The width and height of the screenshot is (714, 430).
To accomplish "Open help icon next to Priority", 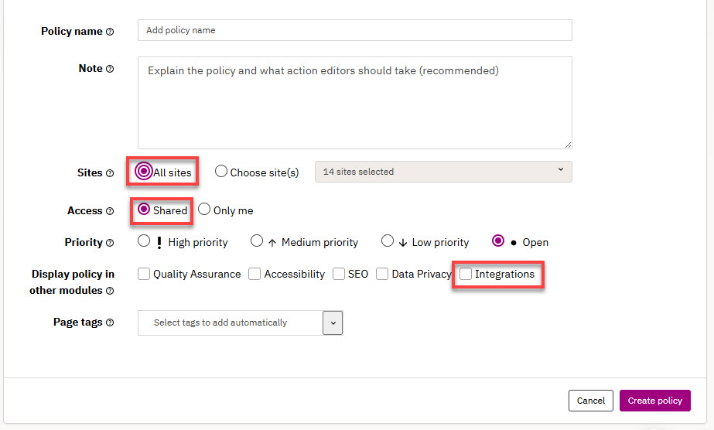I will tap(110, 243).
